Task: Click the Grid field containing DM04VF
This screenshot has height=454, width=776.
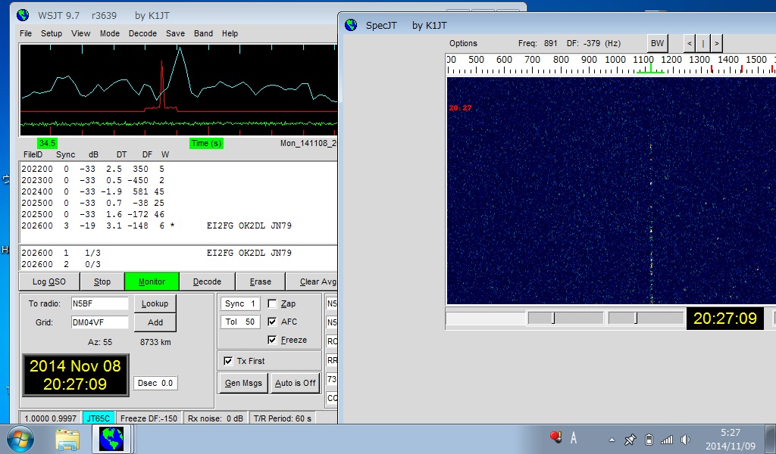Action: 99,322
